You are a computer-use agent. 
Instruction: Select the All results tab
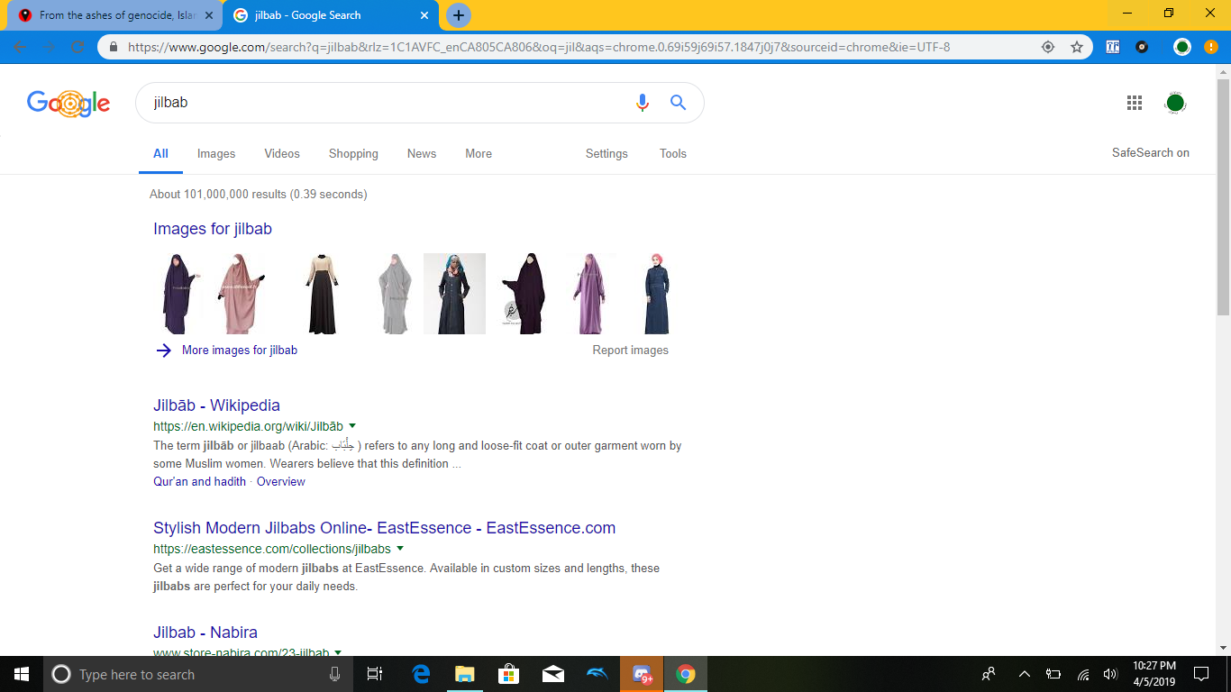pyautogui.click(x=160, y=154)
